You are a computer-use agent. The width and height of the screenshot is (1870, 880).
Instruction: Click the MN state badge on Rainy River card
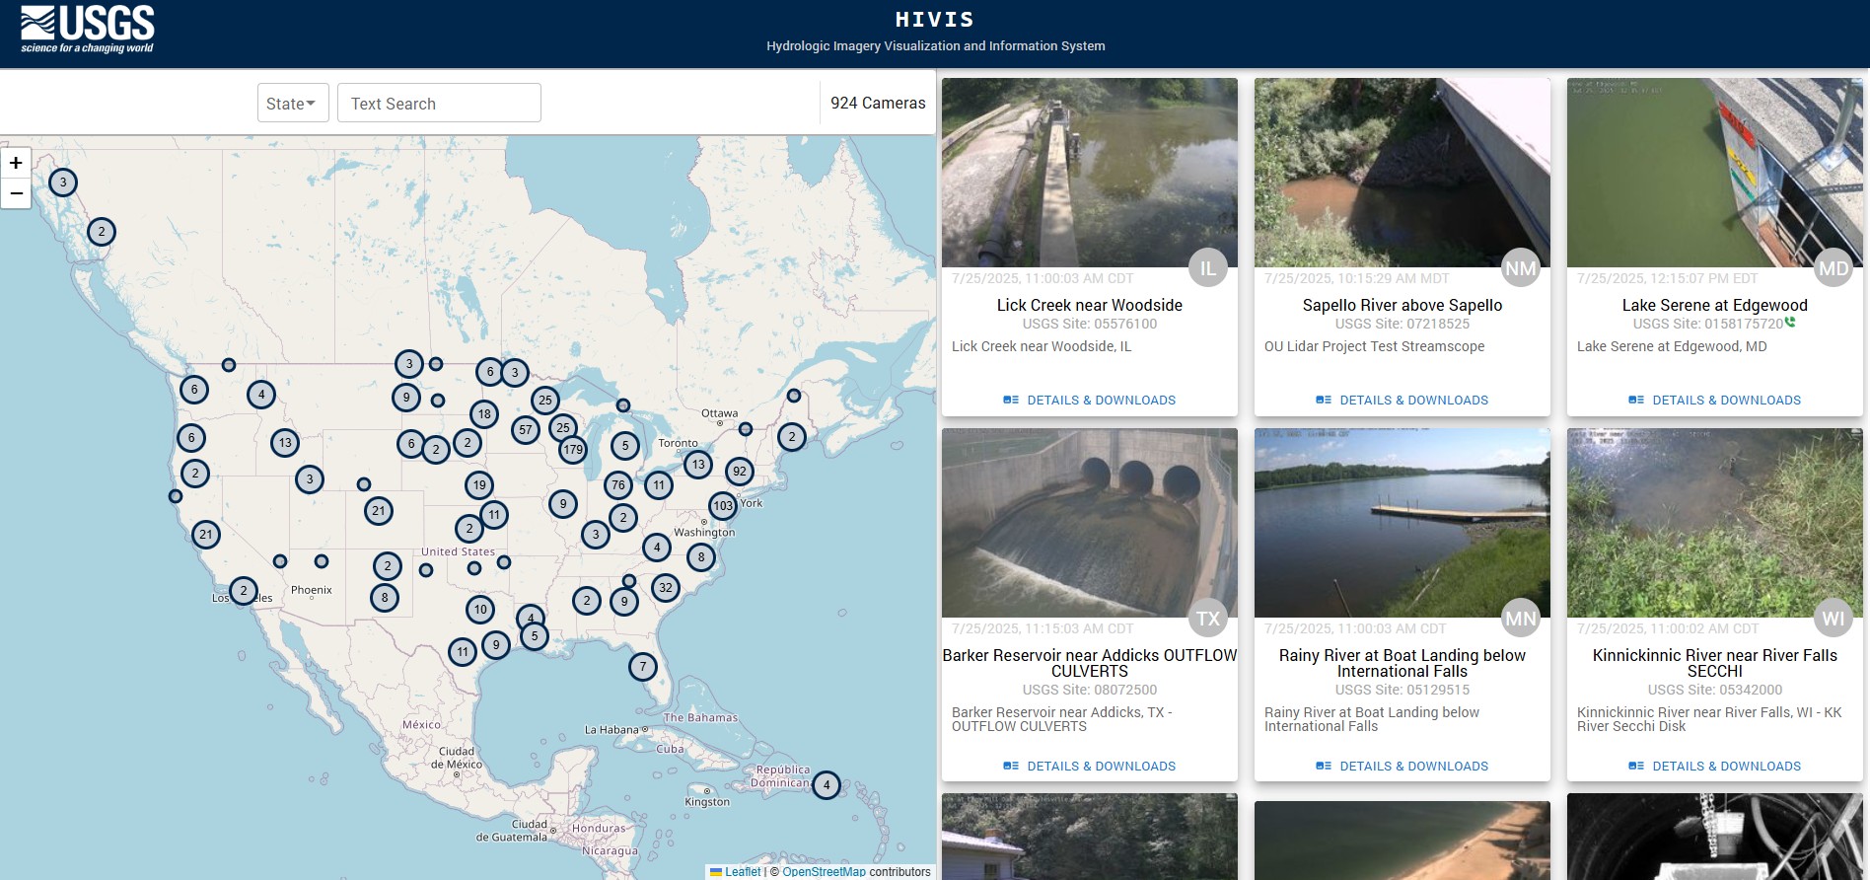[1521, 619]
